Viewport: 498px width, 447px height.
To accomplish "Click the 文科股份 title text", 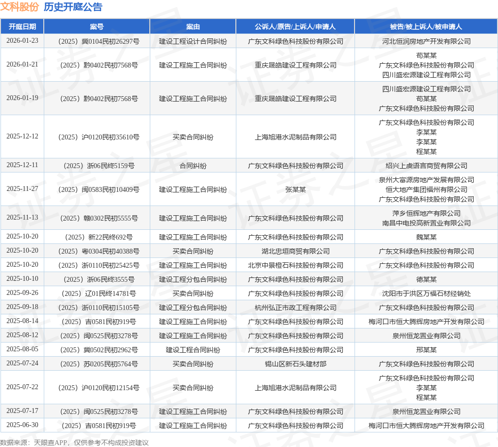I will [19, 7].
